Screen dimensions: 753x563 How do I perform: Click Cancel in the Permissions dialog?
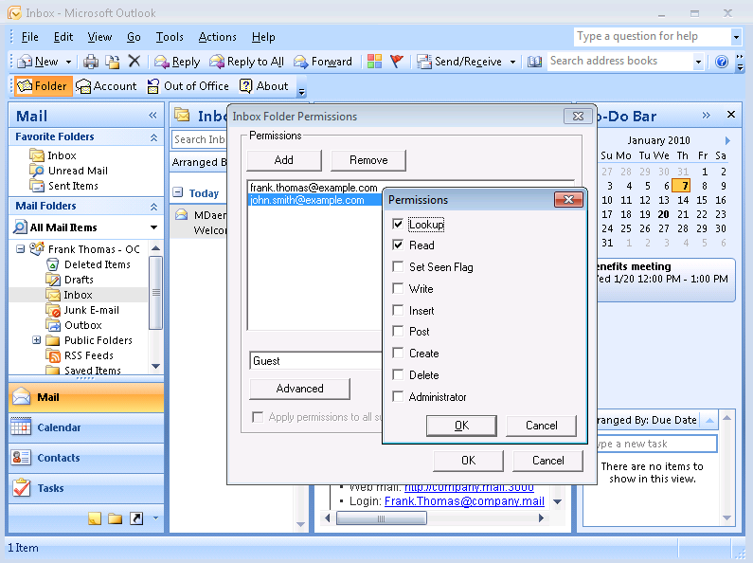pos(541,426)
